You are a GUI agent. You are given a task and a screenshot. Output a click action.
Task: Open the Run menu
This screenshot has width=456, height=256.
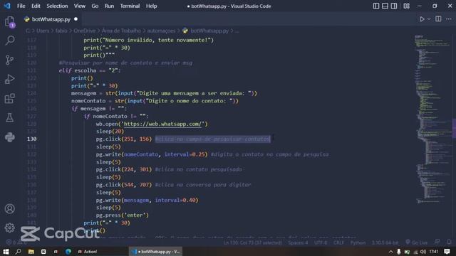coord(109,6)
